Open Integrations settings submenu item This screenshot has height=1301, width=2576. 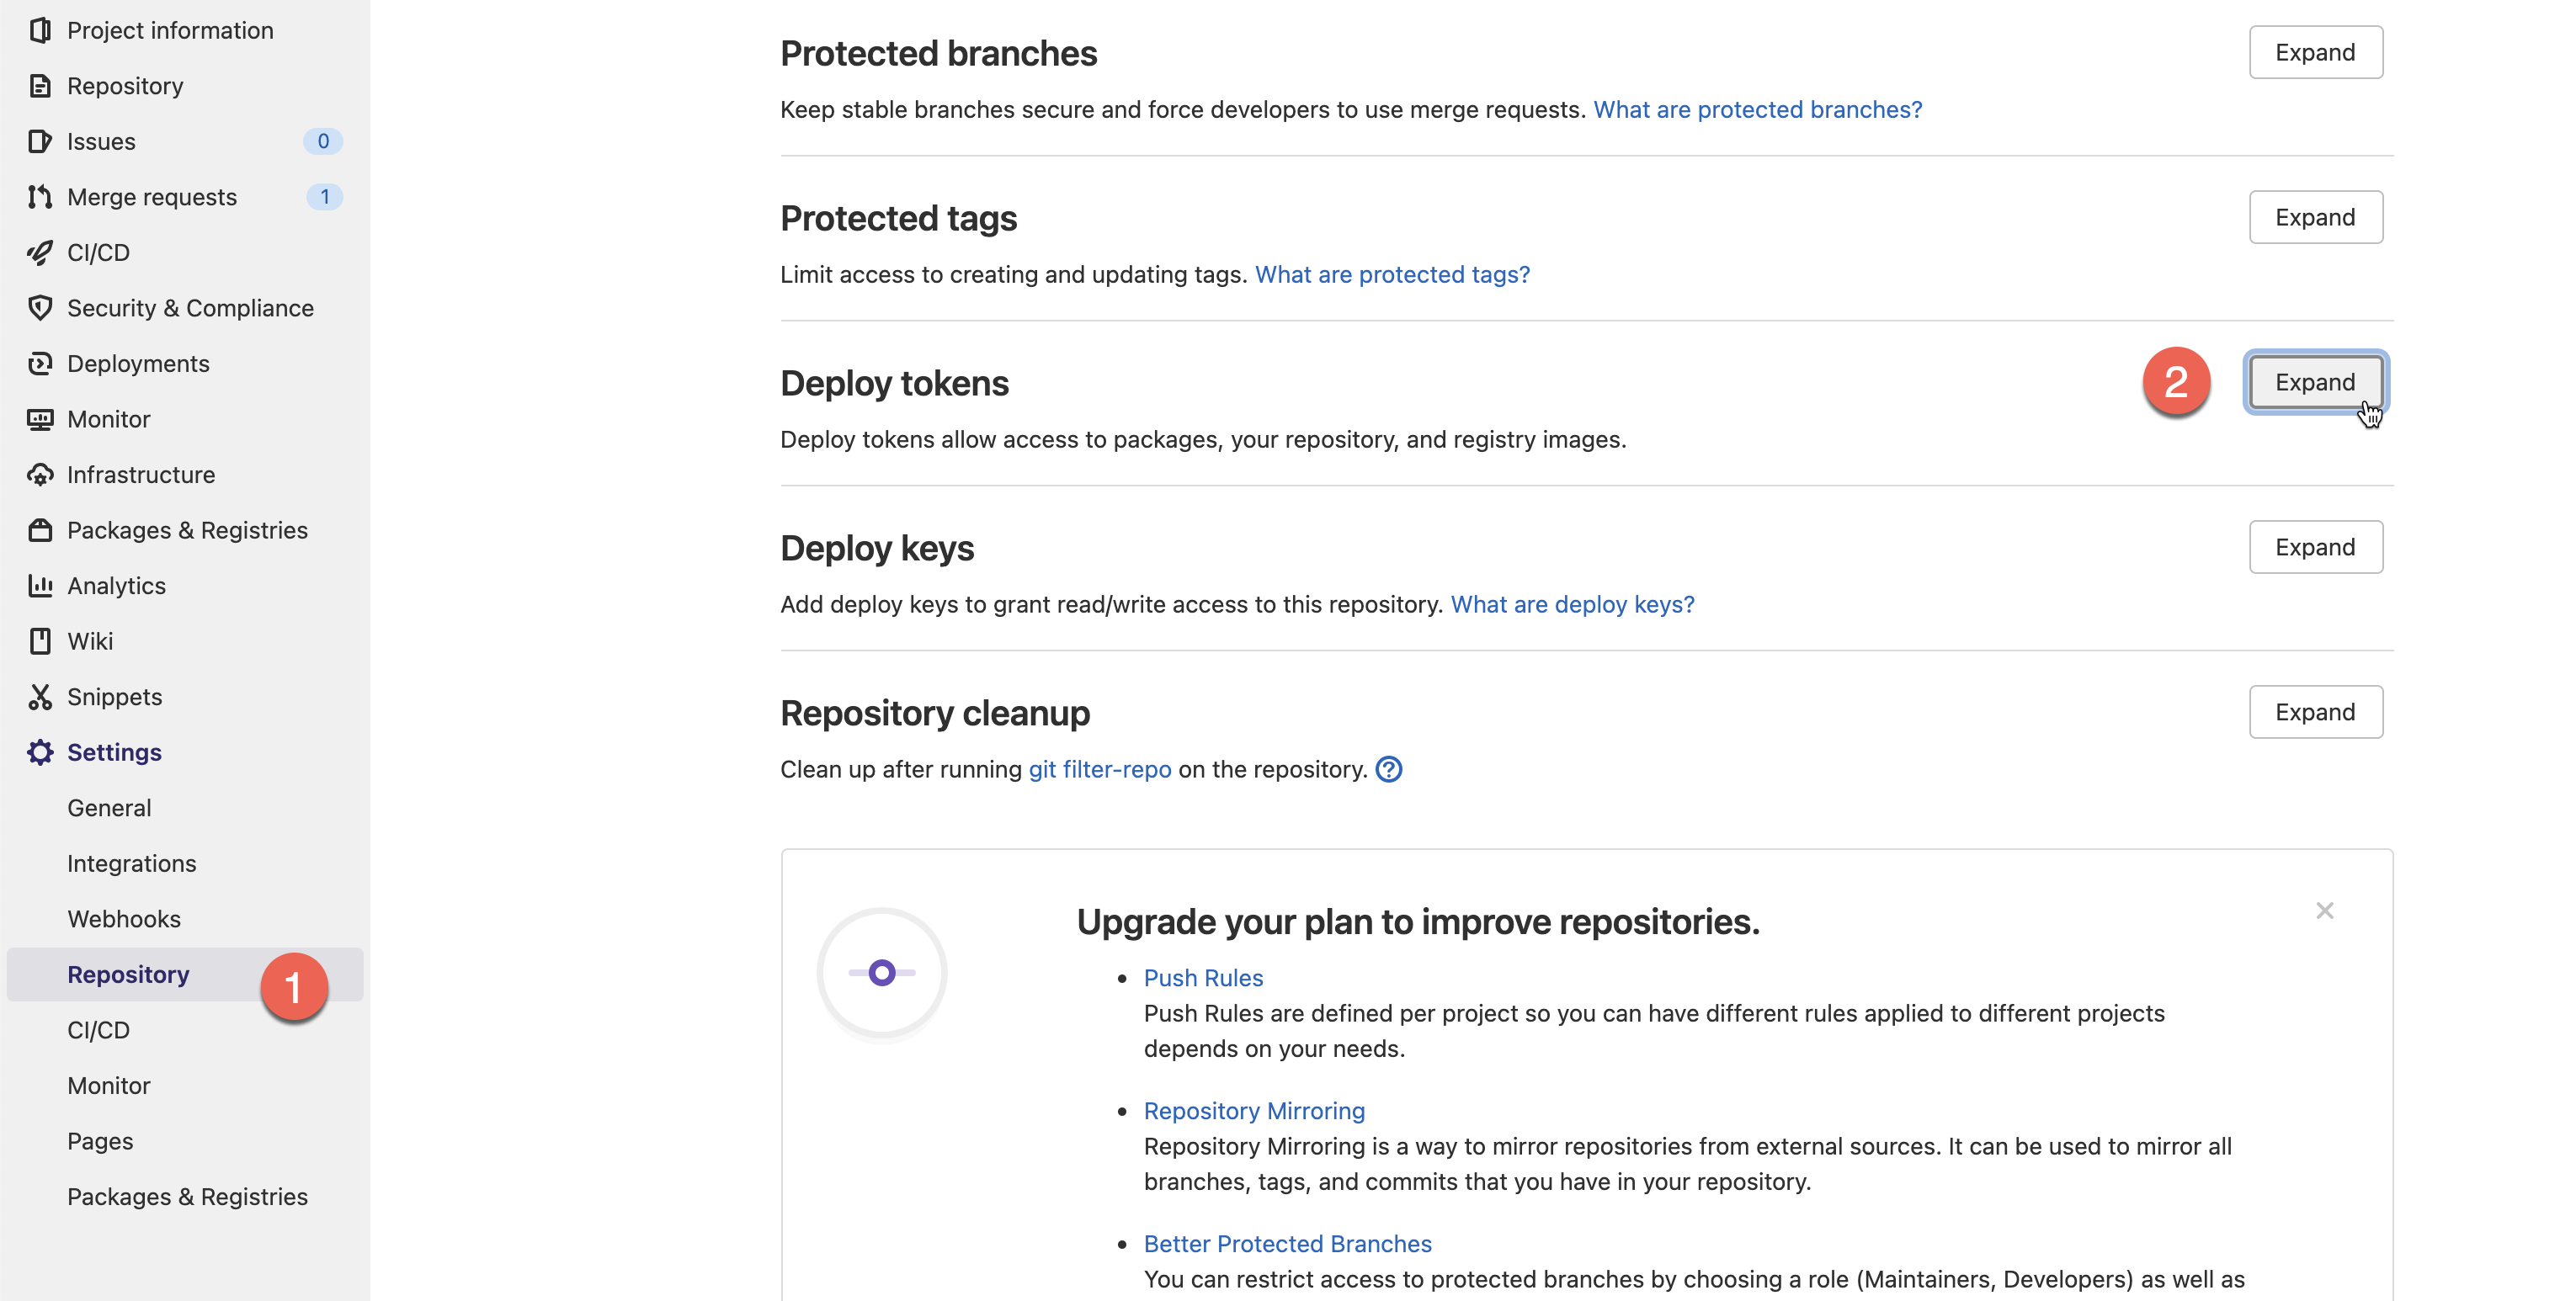pos(132,863)
